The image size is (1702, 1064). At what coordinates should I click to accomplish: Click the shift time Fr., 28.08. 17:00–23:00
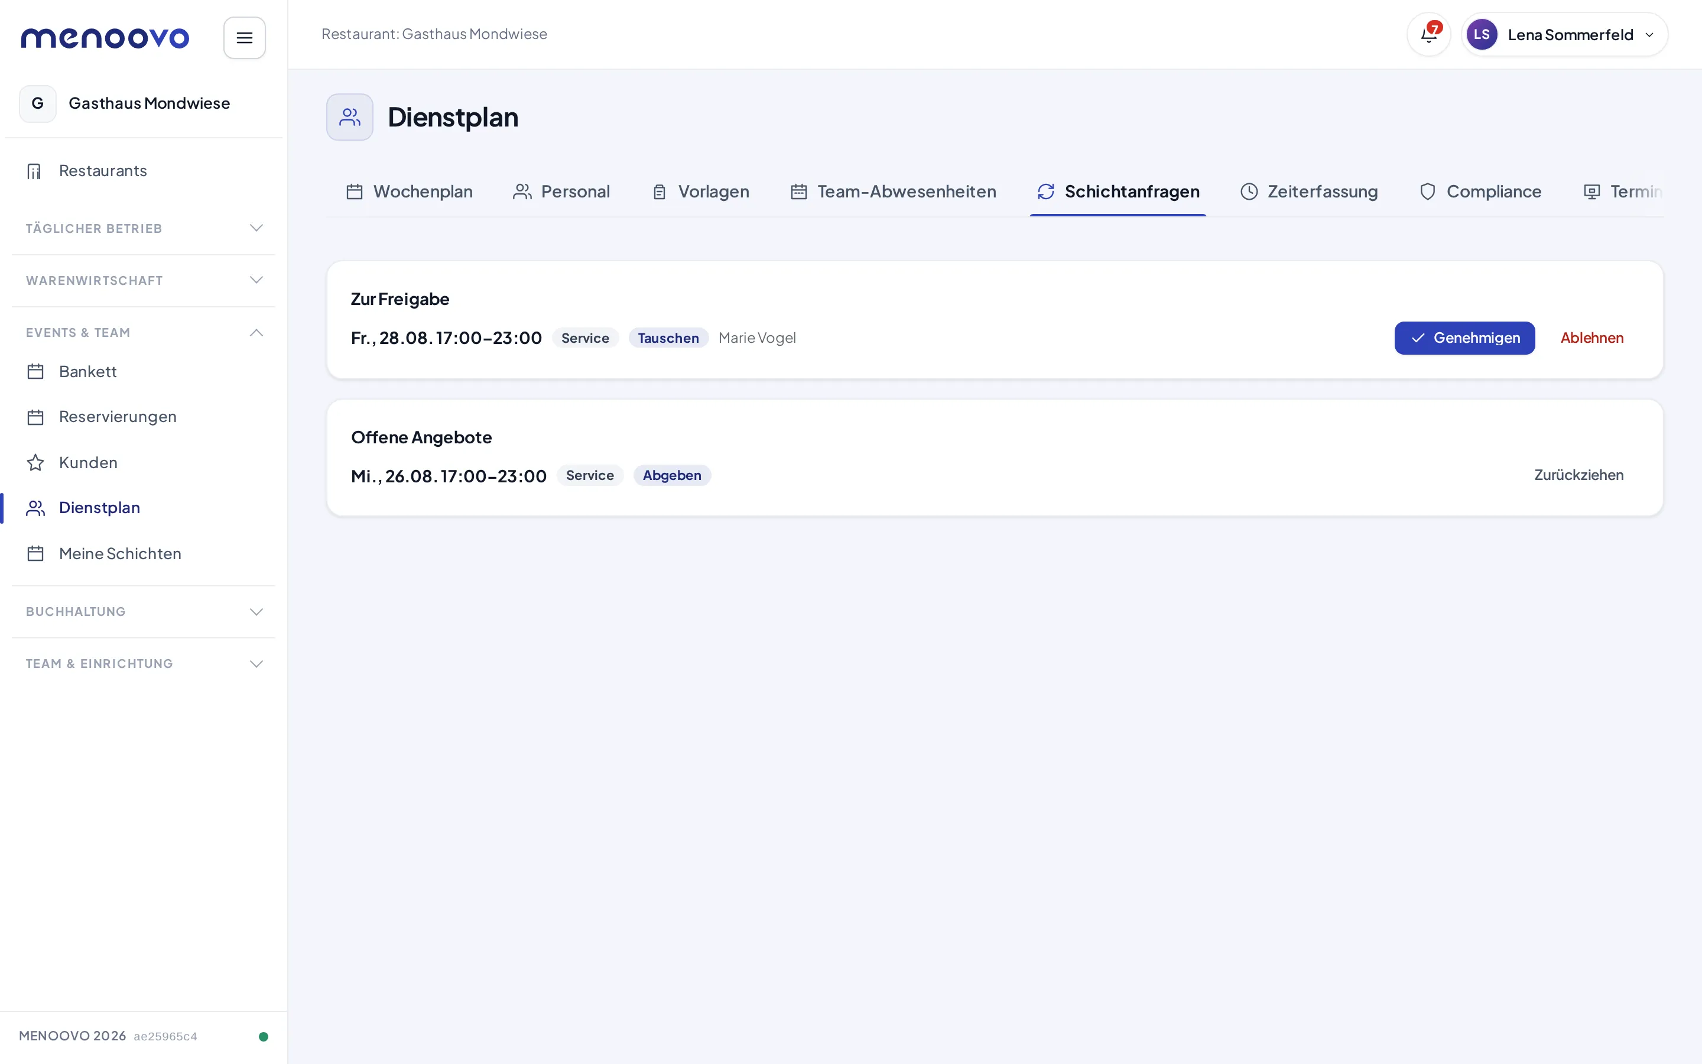pos(446,338)
